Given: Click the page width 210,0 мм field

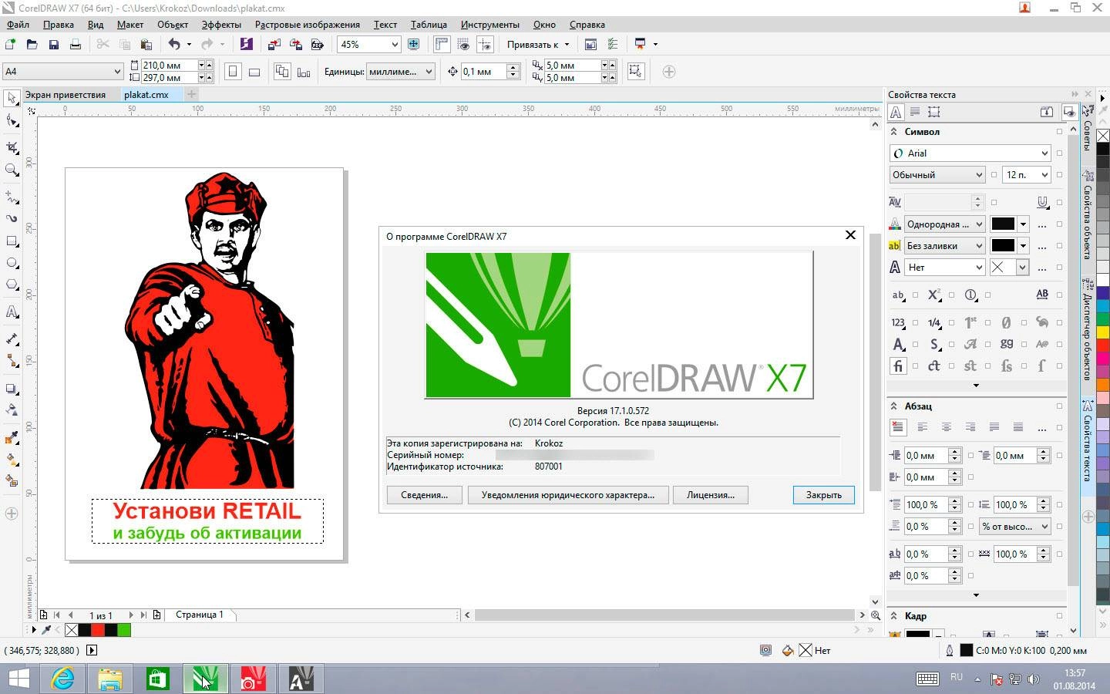Looking at the screenshot, I should [170, 66].
